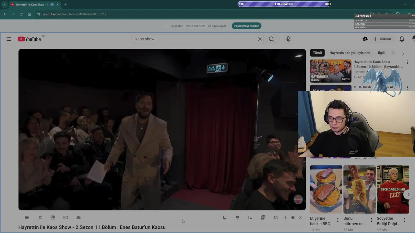Click the browser reload button
This screenshot has height=233, width=415.
(21, 14)
